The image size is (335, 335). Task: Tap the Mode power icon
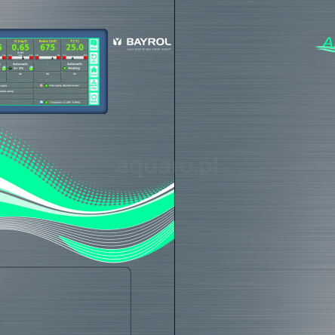(x=94, y=98)
